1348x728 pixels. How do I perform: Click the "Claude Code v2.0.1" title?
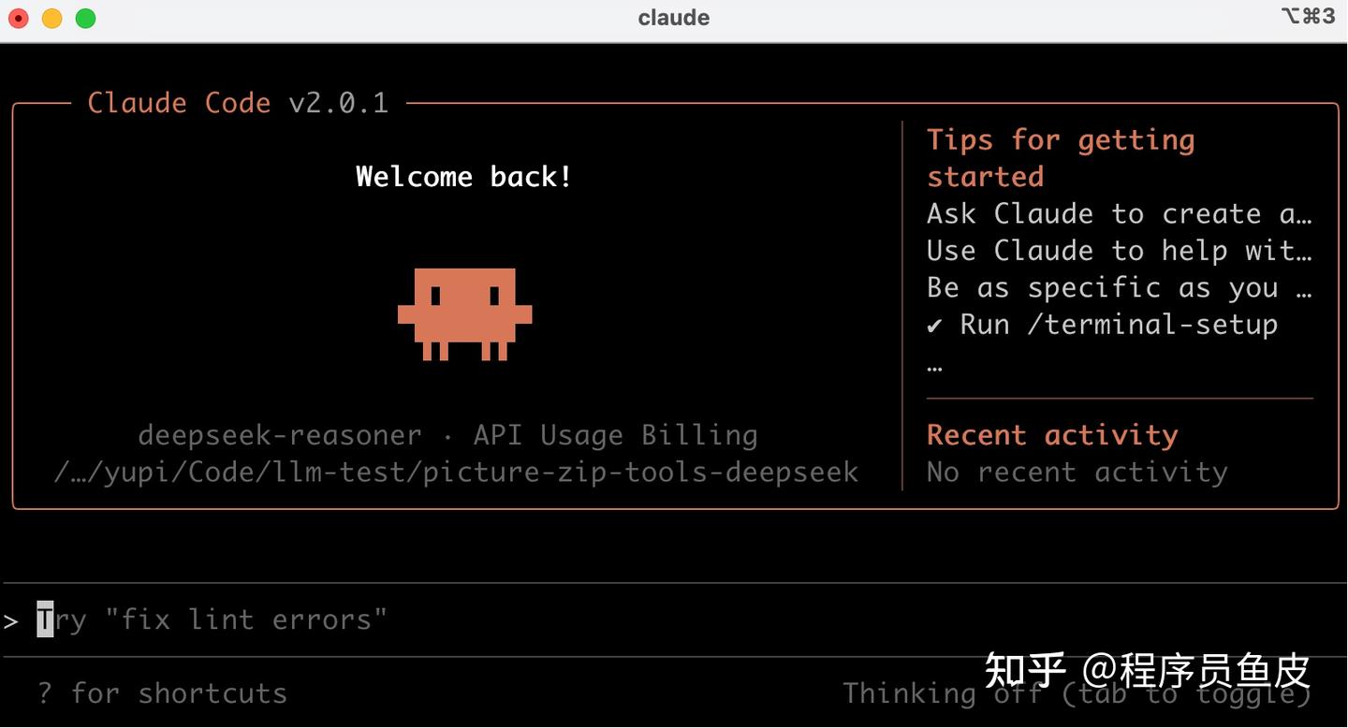click(238, 103)
